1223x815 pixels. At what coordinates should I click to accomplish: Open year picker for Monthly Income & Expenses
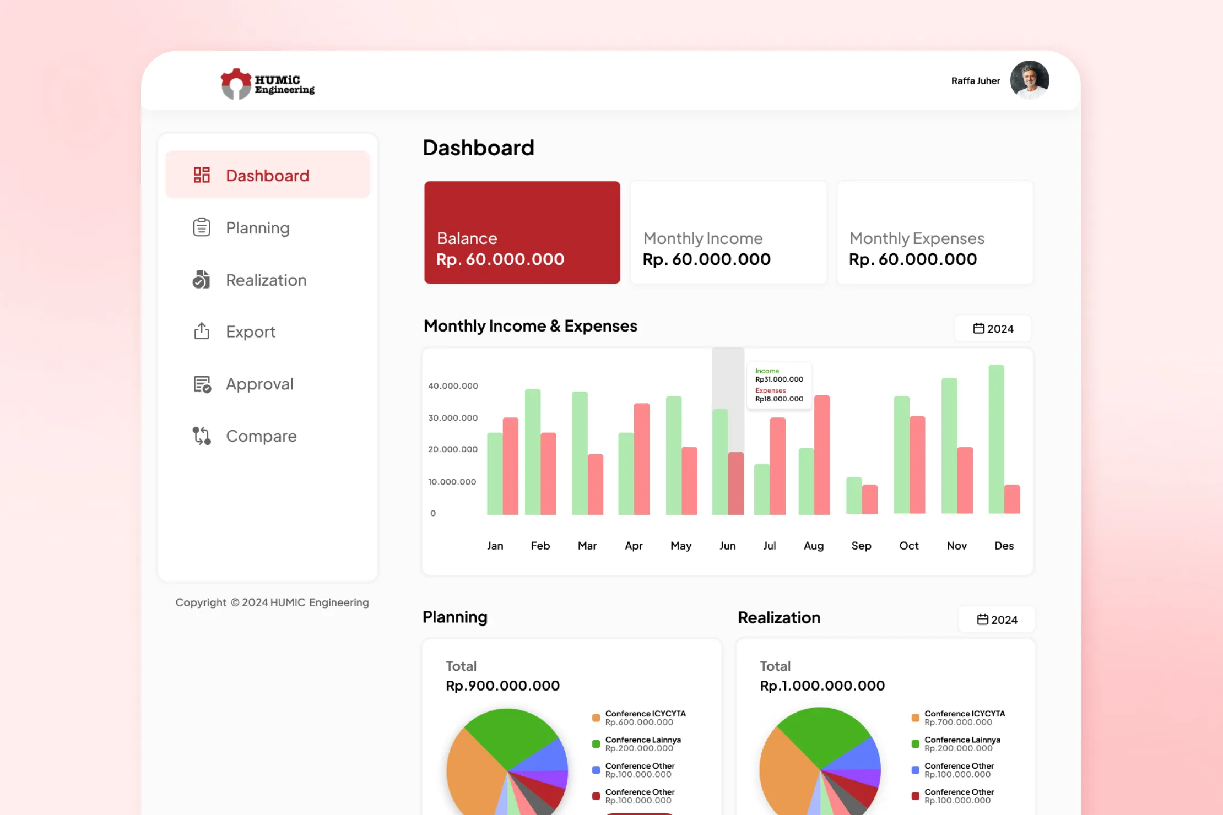993,329
